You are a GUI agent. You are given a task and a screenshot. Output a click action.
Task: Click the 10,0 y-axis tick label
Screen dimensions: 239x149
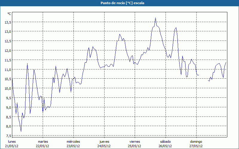pos(8,89)
